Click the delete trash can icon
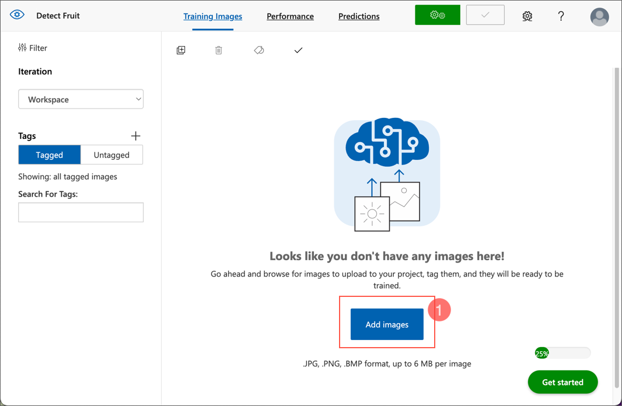 (x=219, y=50)
